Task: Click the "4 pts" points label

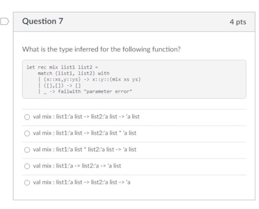Action: [238, 22]
